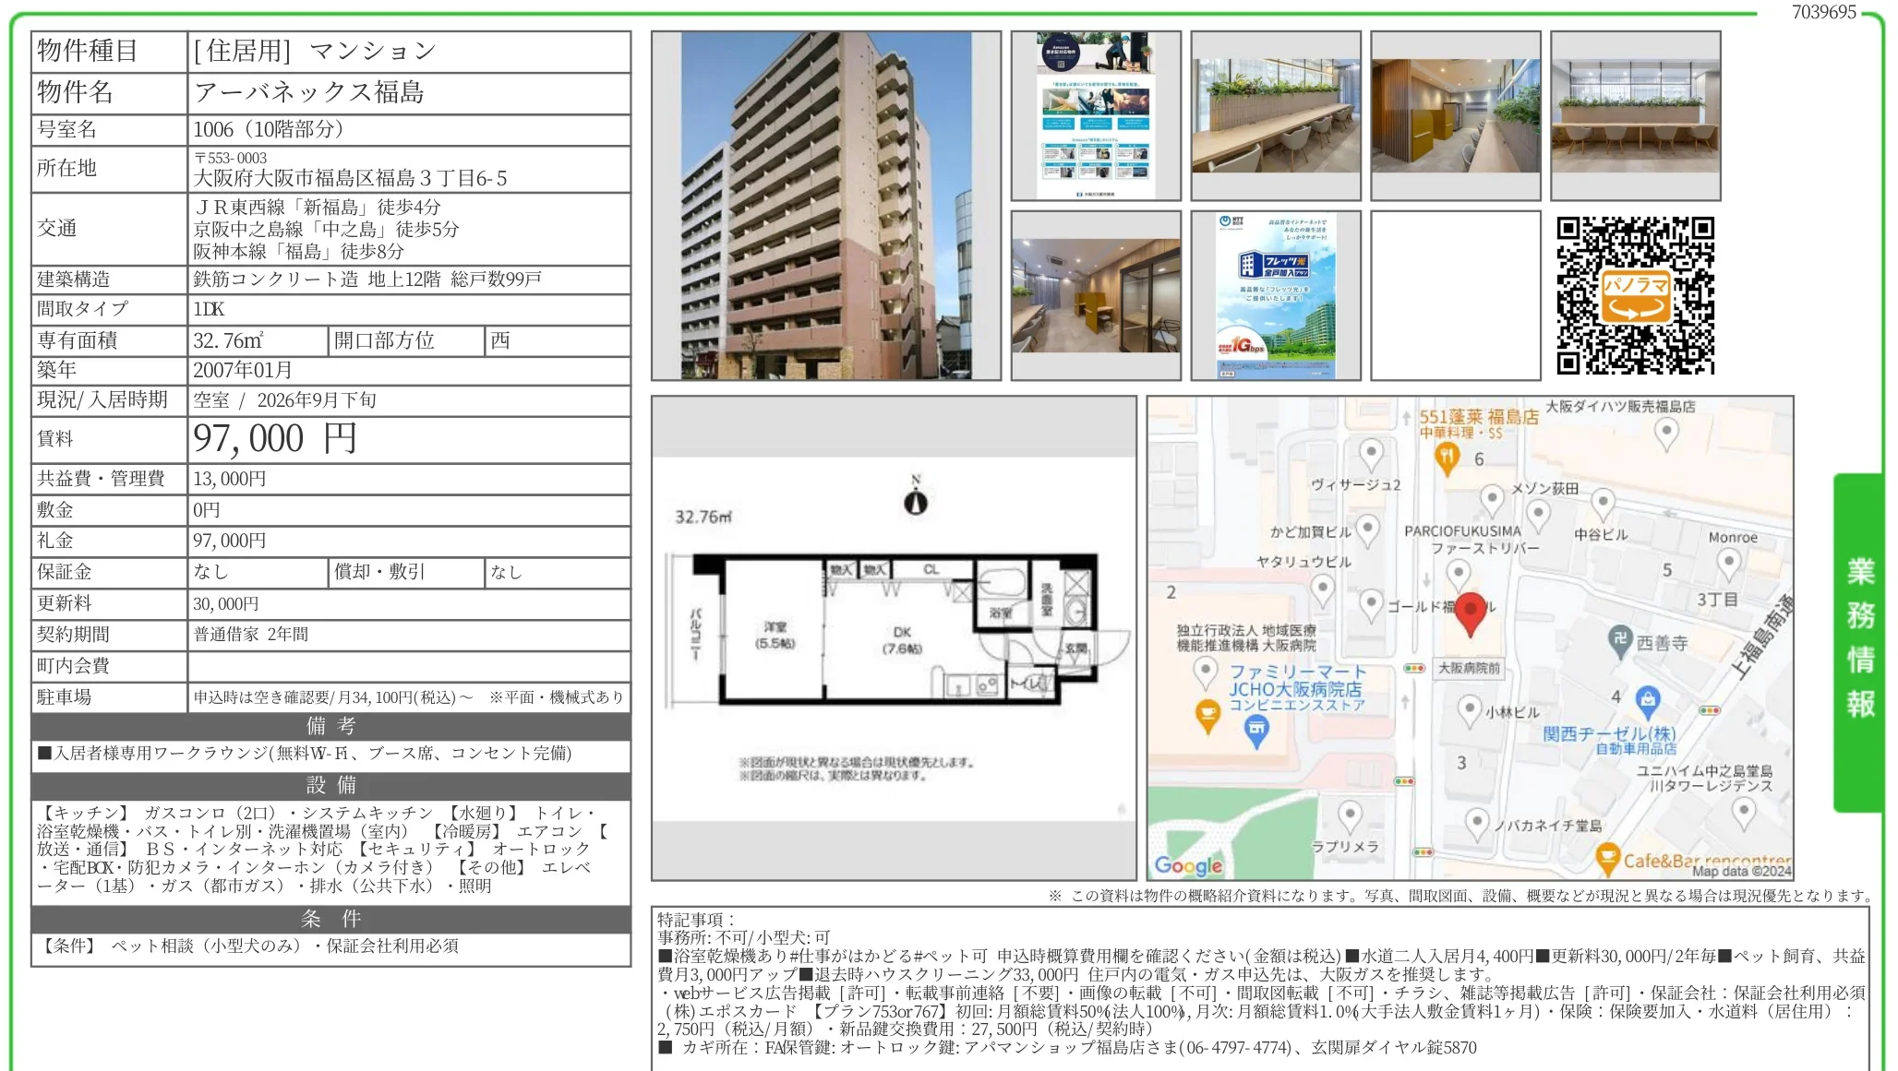Open the building exterior photo

[826, 206]
